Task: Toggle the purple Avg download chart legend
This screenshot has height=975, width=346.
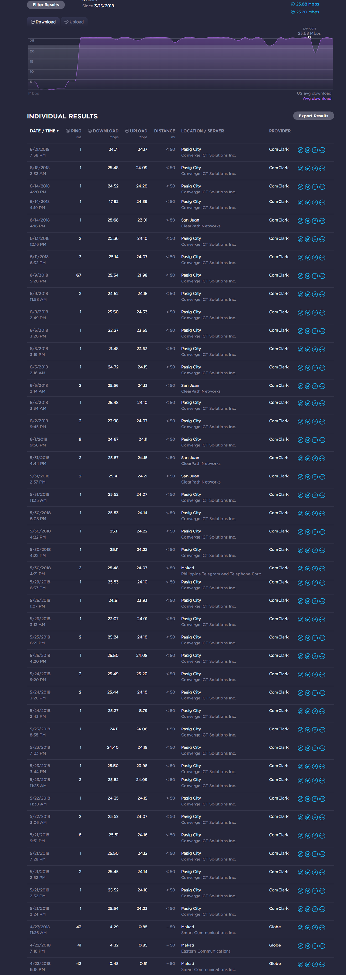Action: (x=317, y=98)
